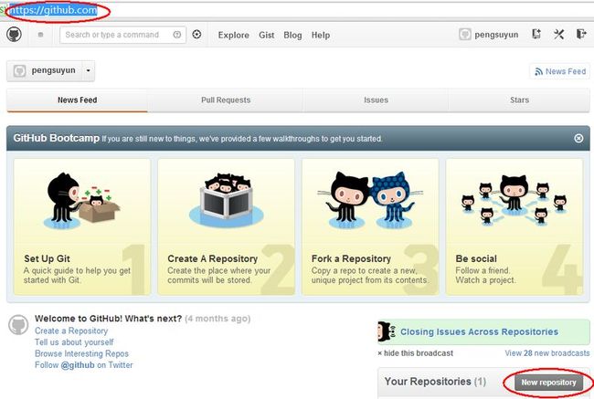This screenshot has width=594, height=399.
Task: Click the Your Repositories heading
Action: (435, 382)
